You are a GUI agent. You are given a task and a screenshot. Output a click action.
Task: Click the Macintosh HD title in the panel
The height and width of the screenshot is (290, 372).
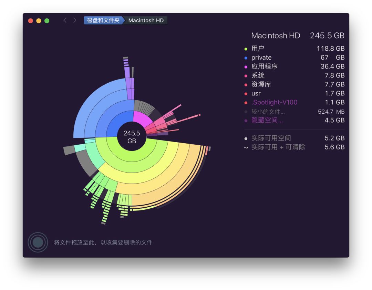276,35
